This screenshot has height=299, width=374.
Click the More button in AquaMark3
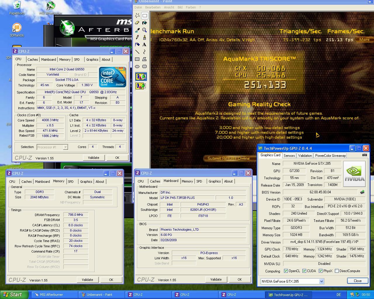point(364,40)
